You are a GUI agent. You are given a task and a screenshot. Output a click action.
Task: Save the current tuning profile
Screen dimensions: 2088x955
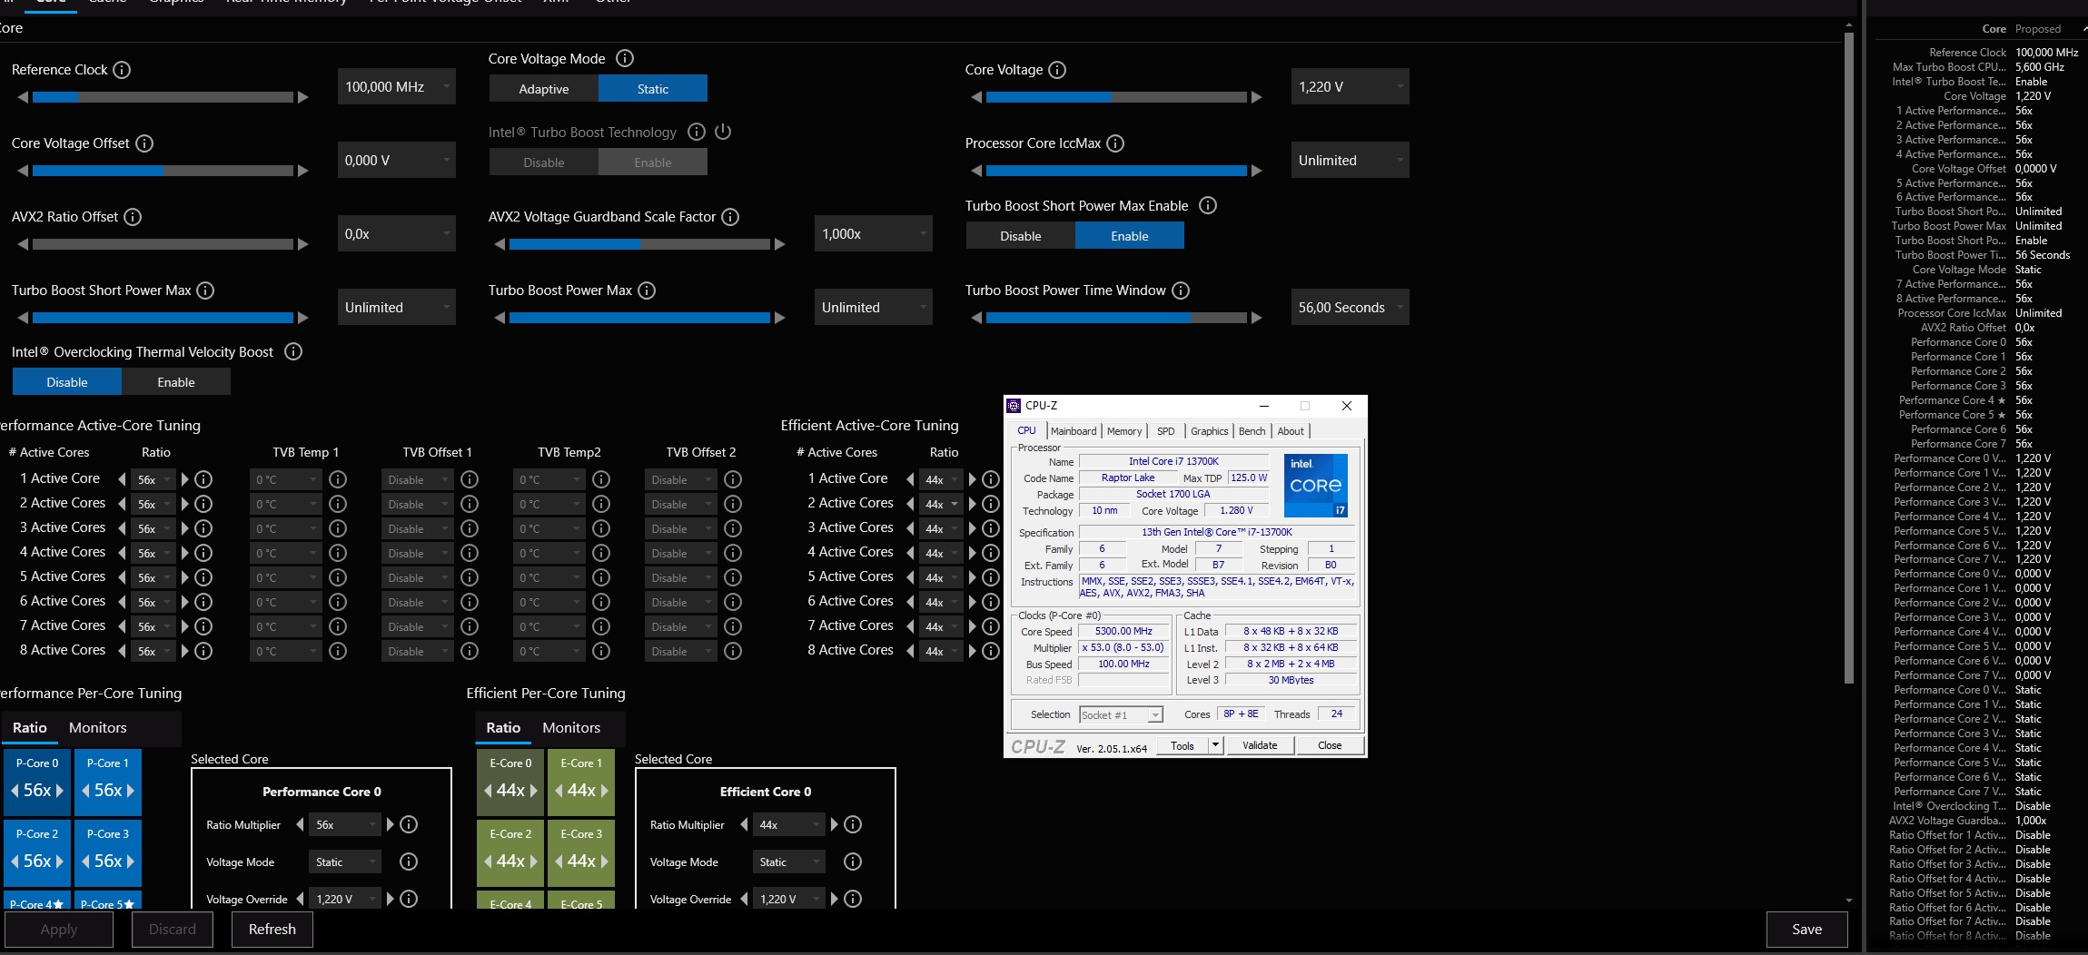(x=1806, y=930)
